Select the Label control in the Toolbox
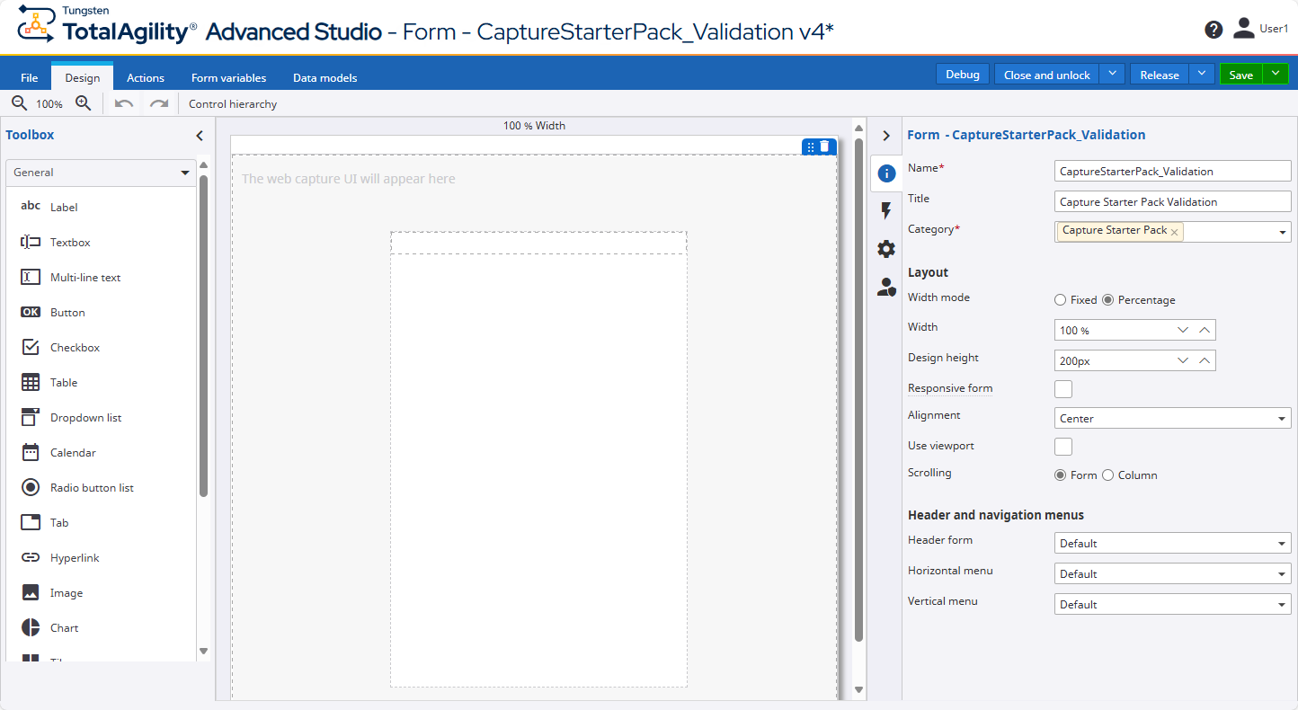Image resolution: width=1298 pixels, height=710 pixels. (63, 207)
